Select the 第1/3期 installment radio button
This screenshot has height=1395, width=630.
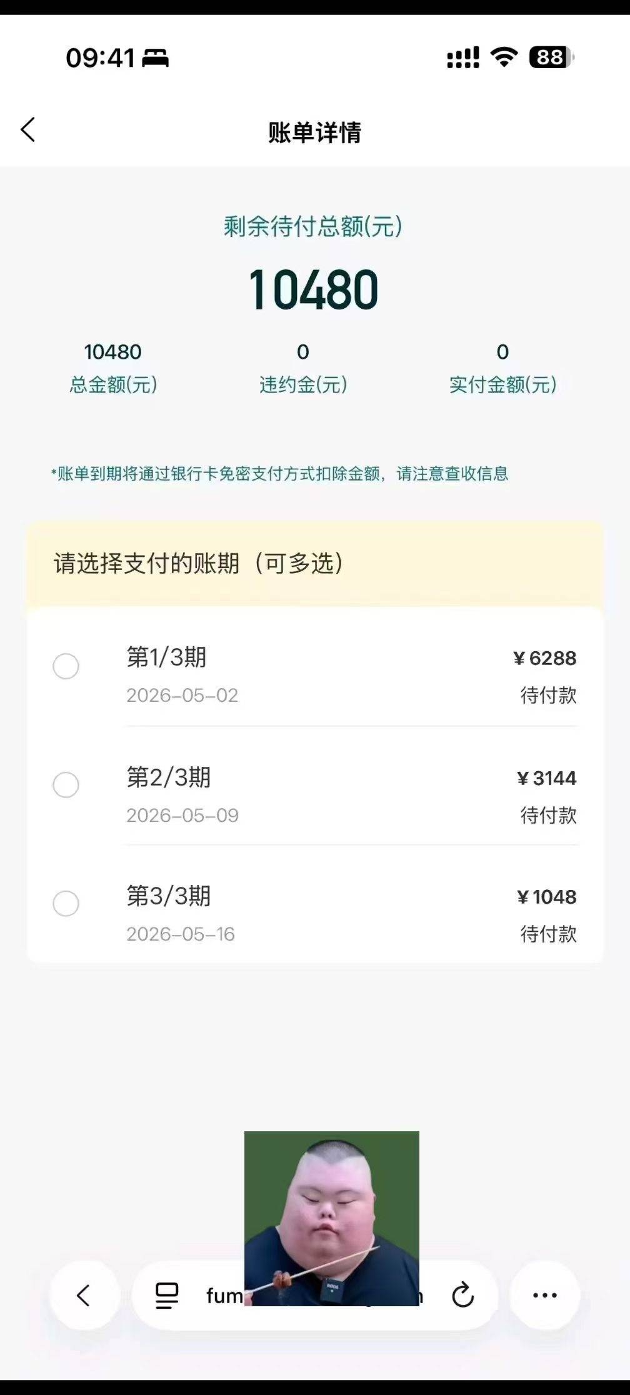(66, 666)
